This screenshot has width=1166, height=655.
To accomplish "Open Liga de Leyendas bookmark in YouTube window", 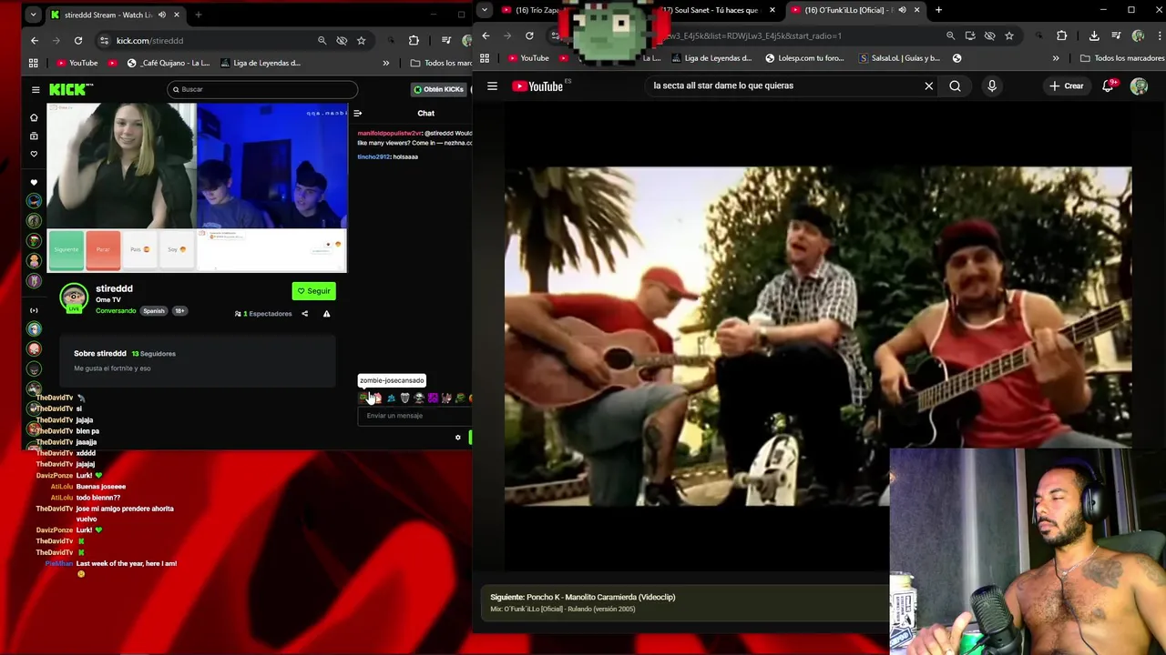I will point(711,58).
